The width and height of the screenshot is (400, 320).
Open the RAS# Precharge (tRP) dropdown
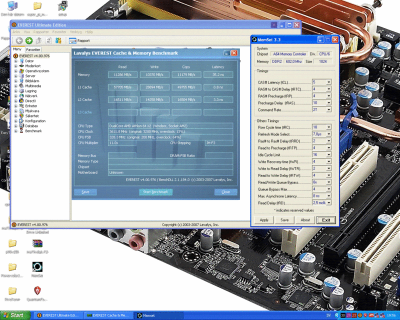click(328, 96)
